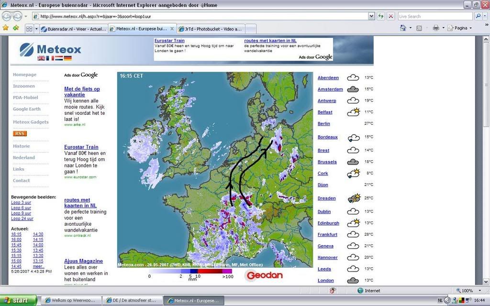Choose the French flag language icon

coord(50,58)
